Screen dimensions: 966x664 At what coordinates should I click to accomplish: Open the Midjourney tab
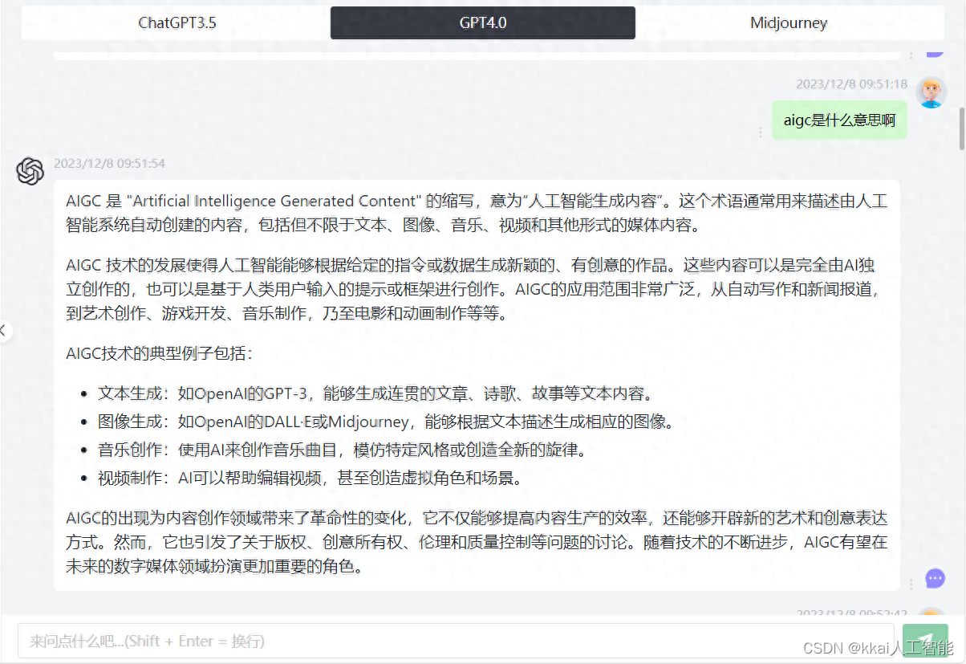[789, 22]
